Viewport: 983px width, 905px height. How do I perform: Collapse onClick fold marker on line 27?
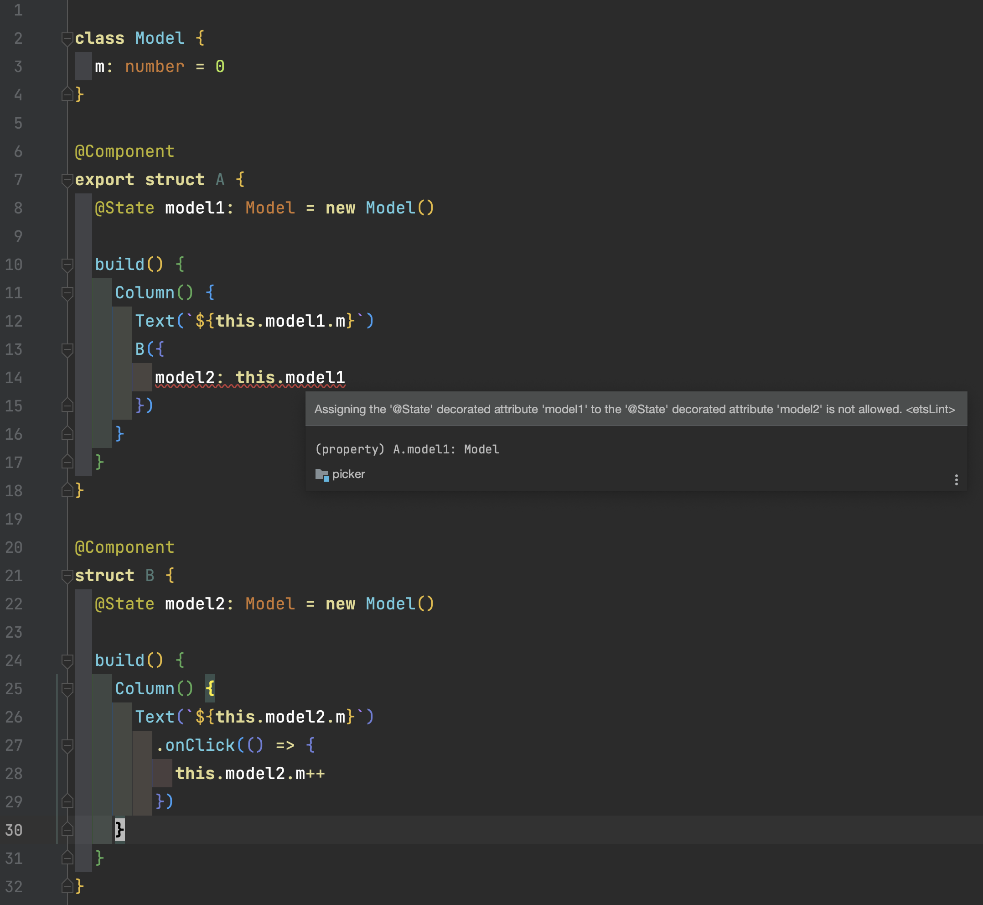click(x=67, y=746)
